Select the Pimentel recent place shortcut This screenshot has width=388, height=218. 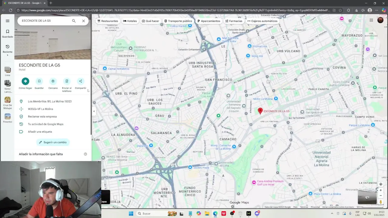point(8,118)
